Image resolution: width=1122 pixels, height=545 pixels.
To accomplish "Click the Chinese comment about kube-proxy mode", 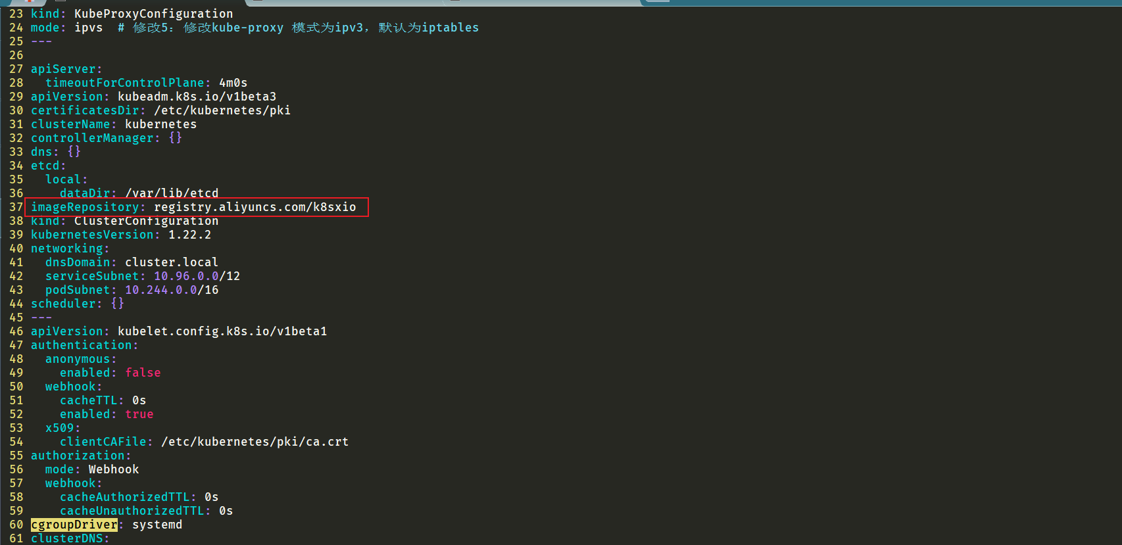I will (299, 28).
